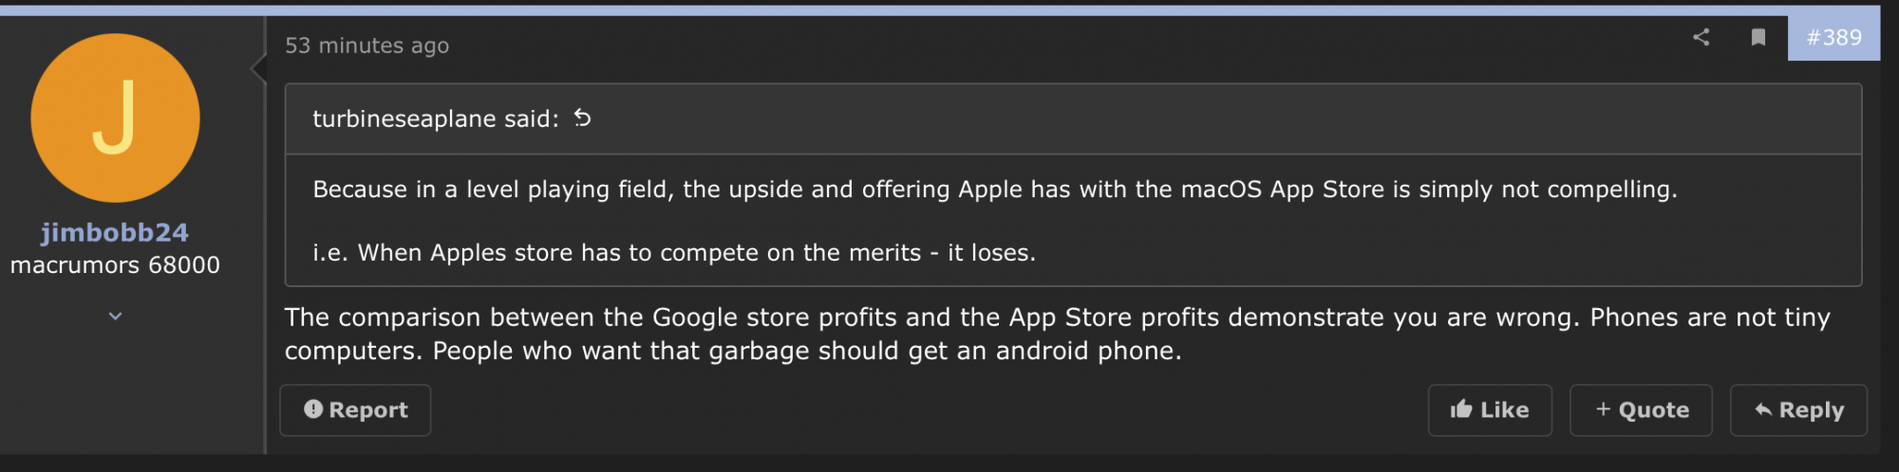Viewport: 1899px width, 472px height.
Task: Open the post number #389 permalink
Action: [x=1833, y=38]
